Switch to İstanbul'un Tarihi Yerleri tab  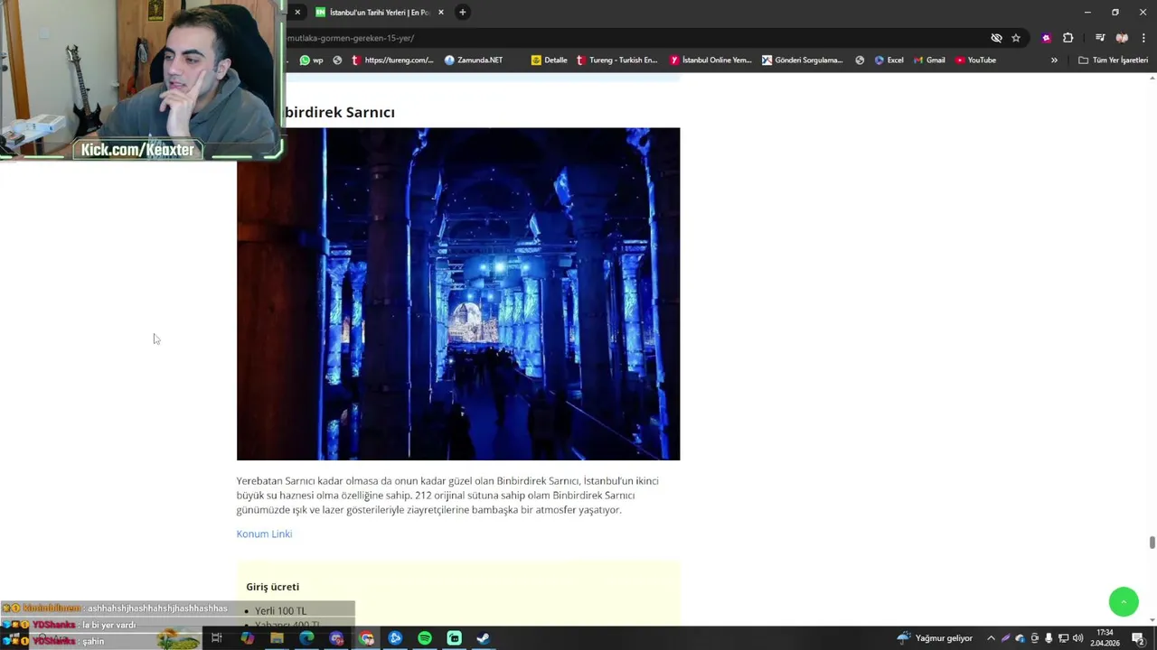[x=379, y=12]
